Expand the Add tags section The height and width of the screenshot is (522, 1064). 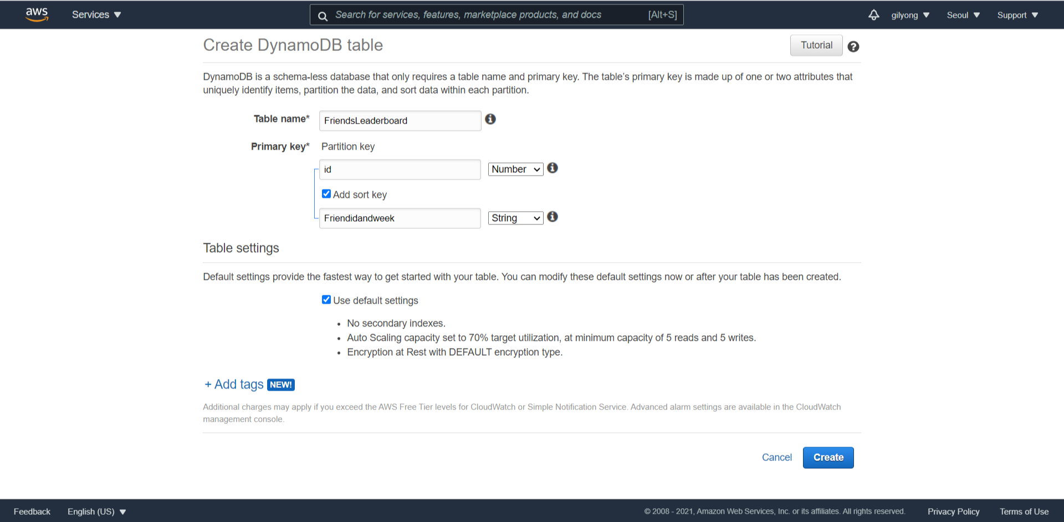pyautogui.click(x=234, y=385)
